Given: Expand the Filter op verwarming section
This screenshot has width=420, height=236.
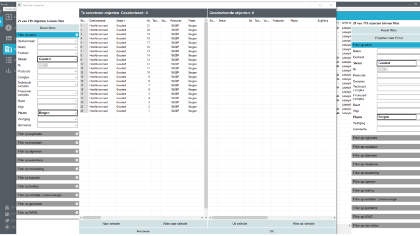Looking at the screenshot, I should [77, 169].
